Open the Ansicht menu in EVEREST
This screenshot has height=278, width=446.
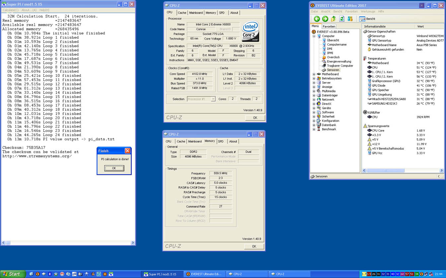tap(326, 11)
